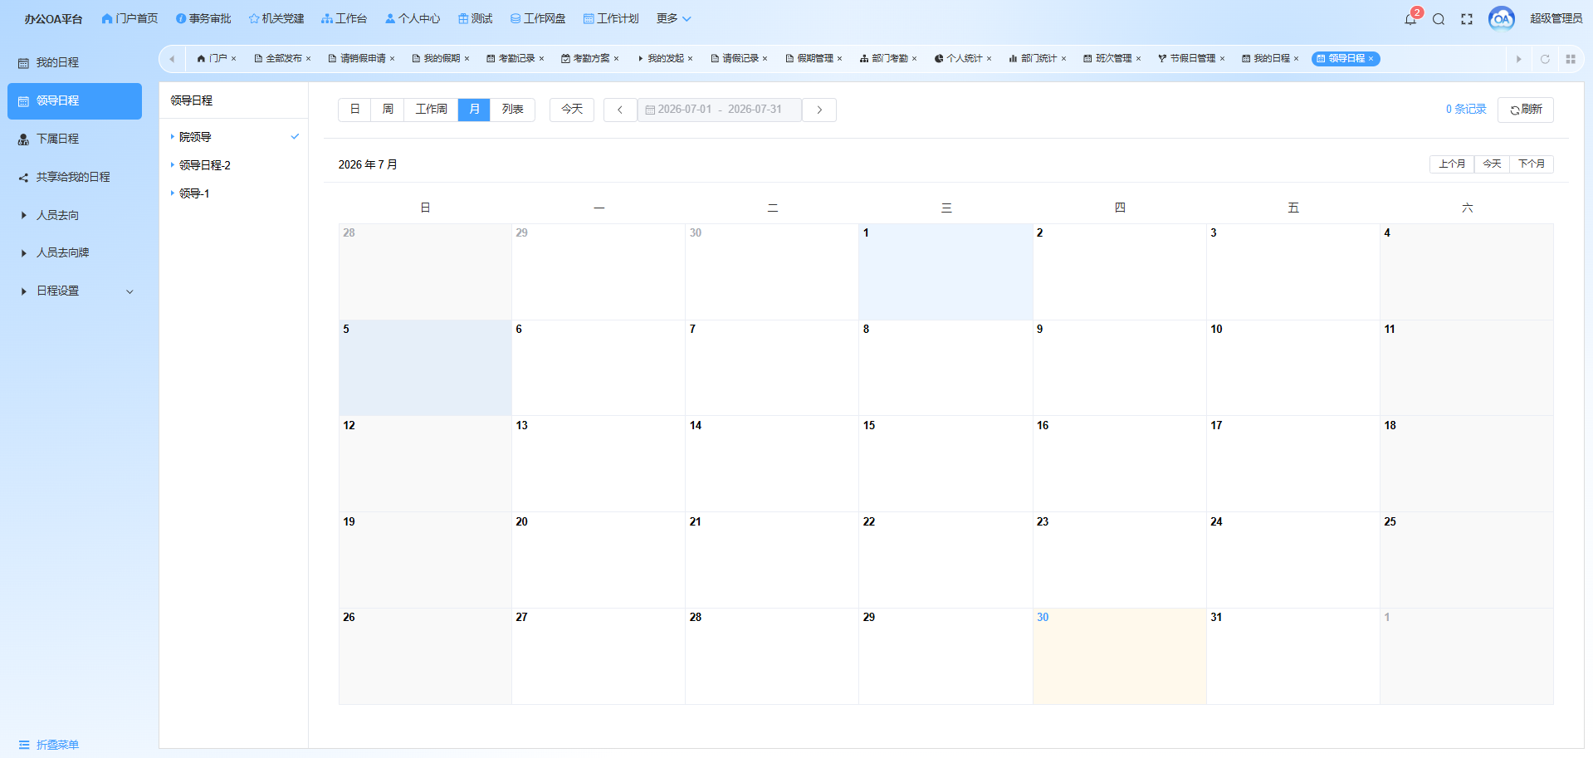Screen dimensions: 1593x758
Task: Expand 人员去向牌 sidebar menu
Action: coord(23,253)
